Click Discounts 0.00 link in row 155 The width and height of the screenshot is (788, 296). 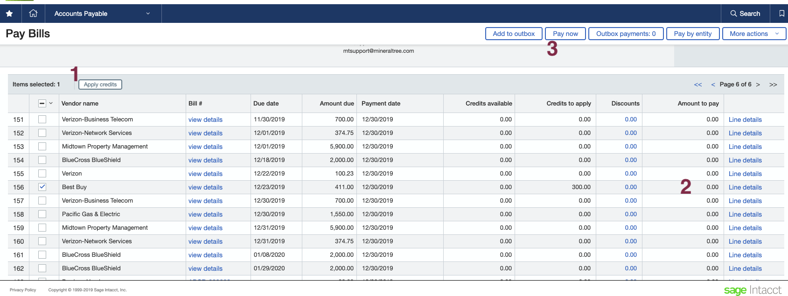click(x=631, y=173)
